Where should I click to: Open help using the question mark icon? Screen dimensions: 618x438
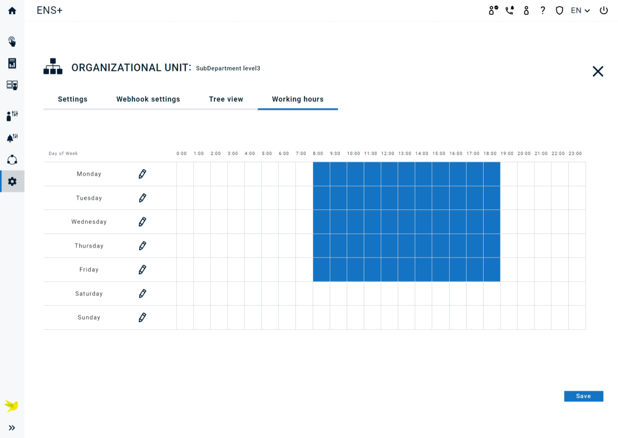point(543,10)
